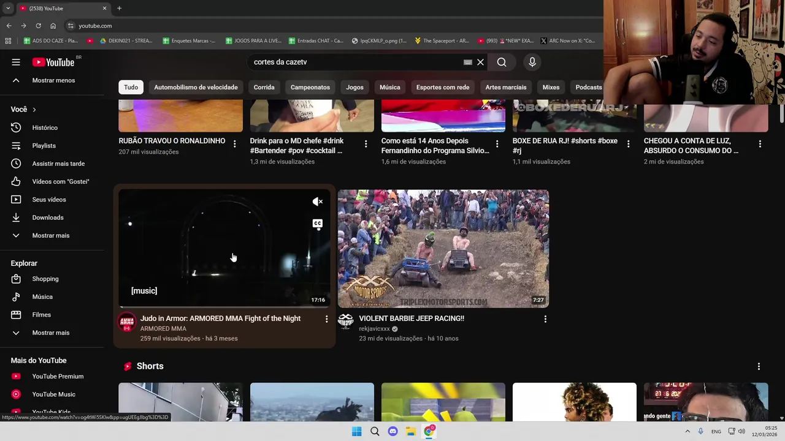The image size is (785, 441).
Task: Open ARMORED MMA channel avatar
Action: 127,322
